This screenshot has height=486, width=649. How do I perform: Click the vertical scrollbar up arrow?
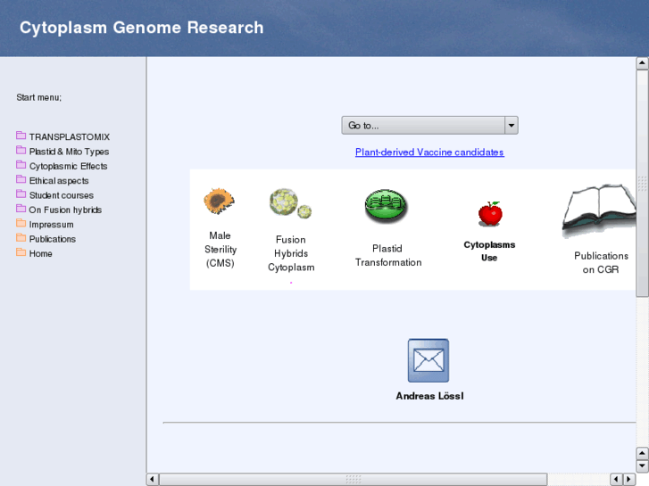[642, 63]
